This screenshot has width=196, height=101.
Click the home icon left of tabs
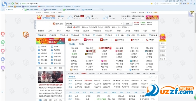pos(3,9)
